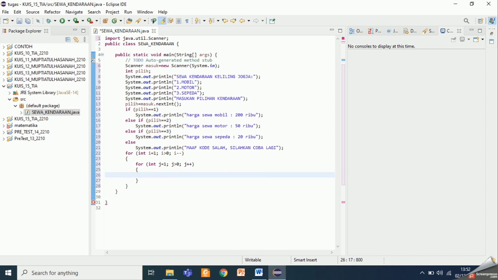This screenshot has height=280, width=498.
Task: Open the Window menu
Action: [x=145, y=12]
